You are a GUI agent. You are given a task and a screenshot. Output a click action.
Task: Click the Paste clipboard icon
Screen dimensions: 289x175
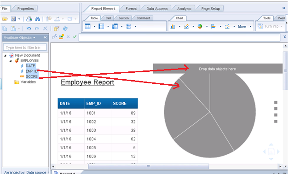[x=13, y=29]
